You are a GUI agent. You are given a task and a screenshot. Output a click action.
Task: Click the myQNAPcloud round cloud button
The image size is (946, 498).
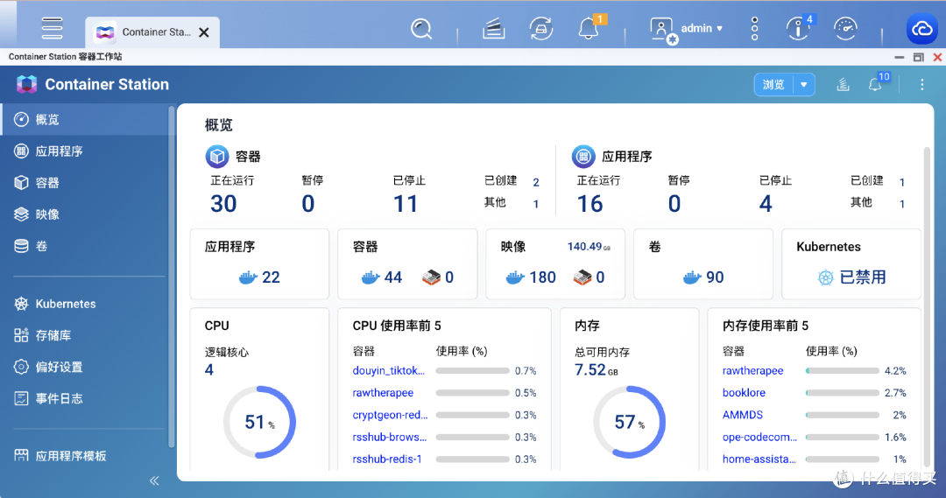pos(921,28)
